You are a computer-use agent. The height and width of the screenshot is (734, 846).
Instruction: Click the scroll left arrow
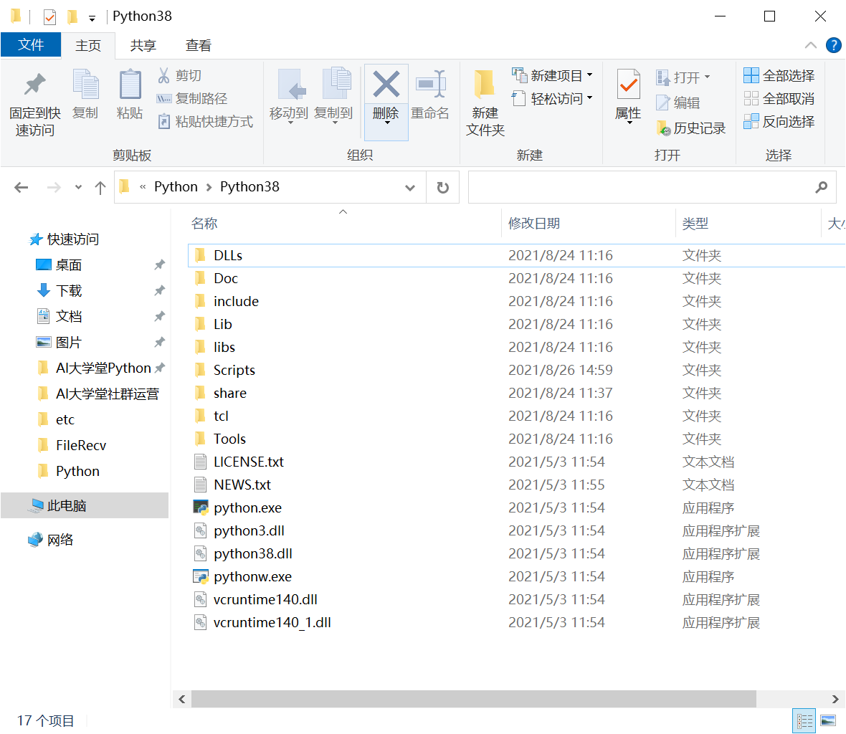(182, 699)
